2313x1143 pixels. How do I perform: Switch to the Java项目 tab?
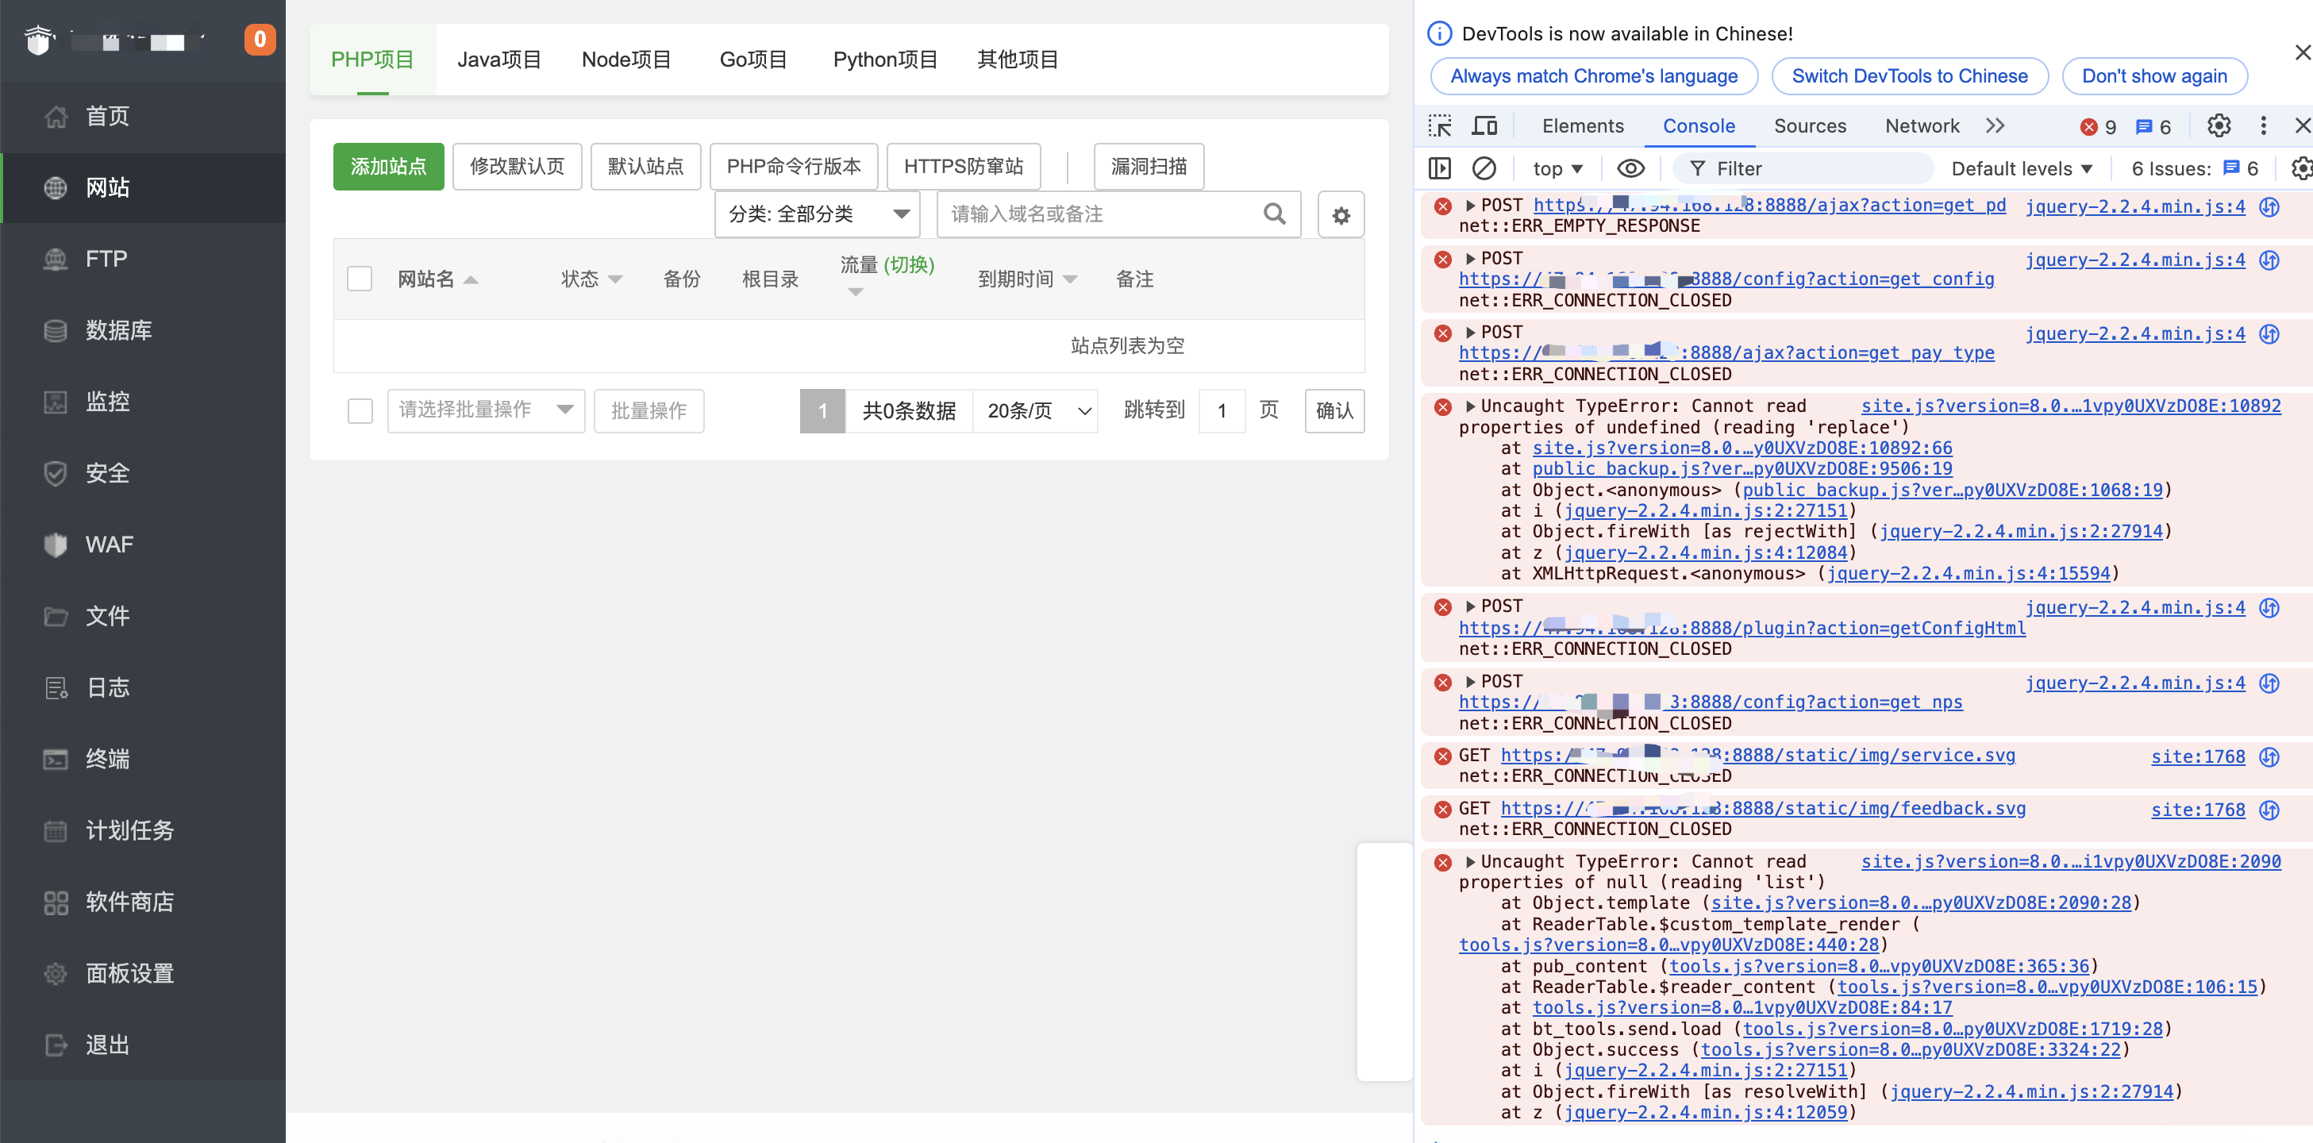coord(499,60)
